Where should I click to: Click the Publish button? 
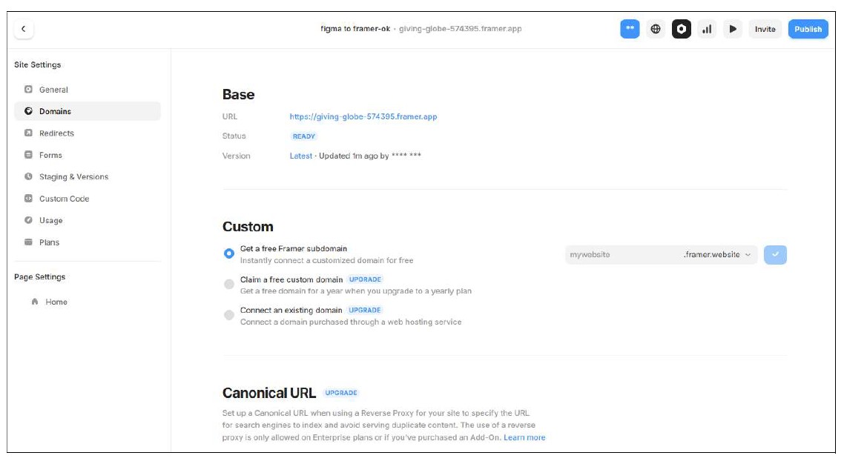[x=808, y=29]
